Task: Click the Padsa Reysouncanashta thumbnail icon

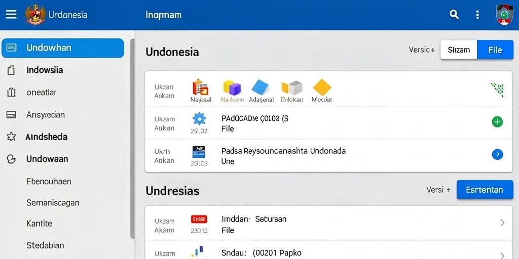Action: [199, 152]
